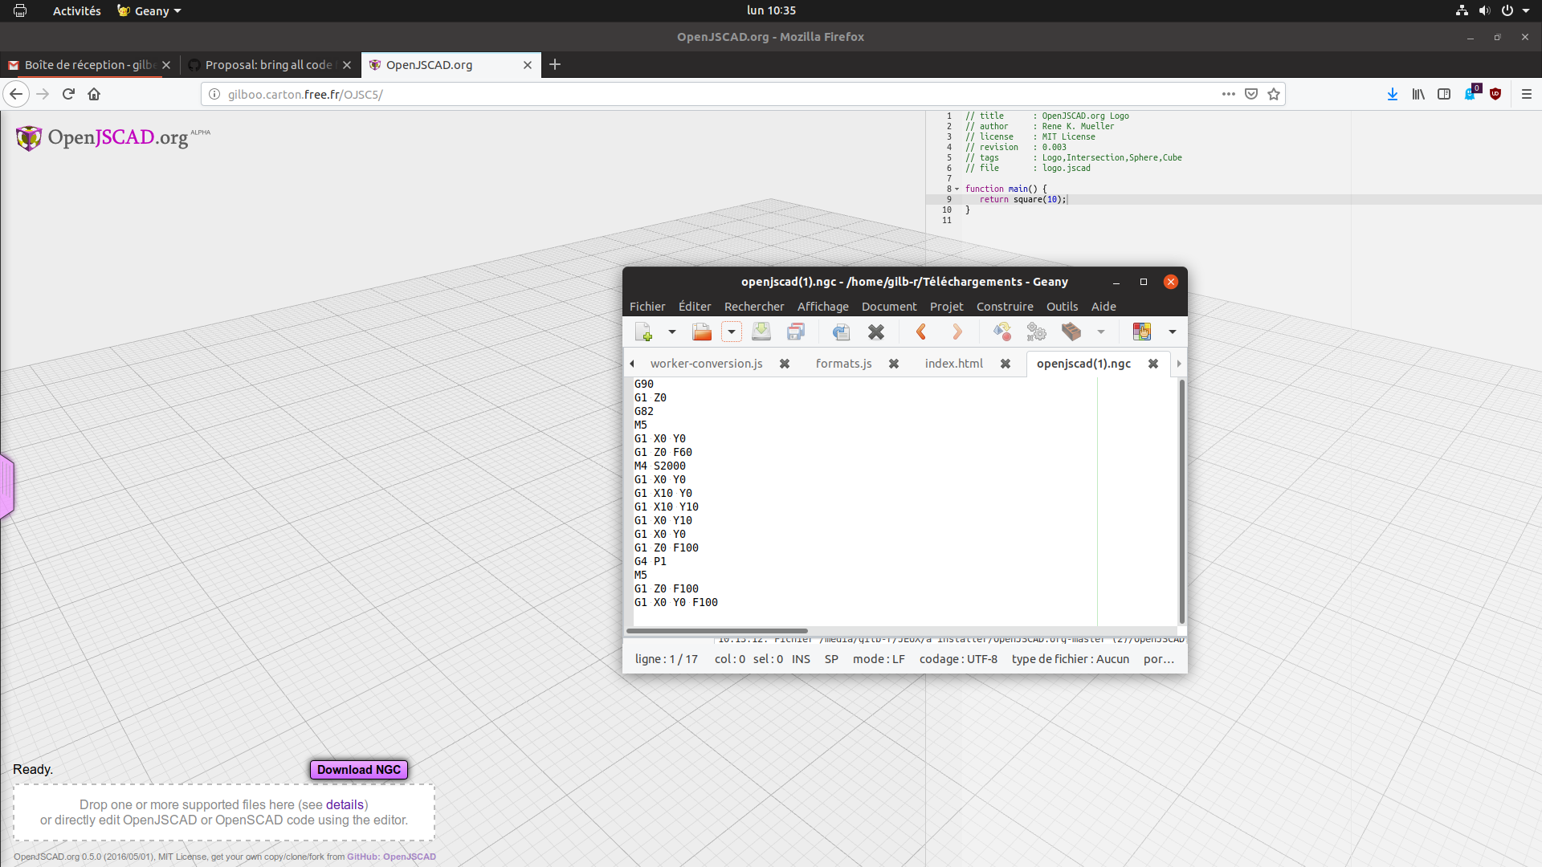Open the uBlock Origin shield icon
Viewport: 1542px width, 867px height.
coord(1495,94)
